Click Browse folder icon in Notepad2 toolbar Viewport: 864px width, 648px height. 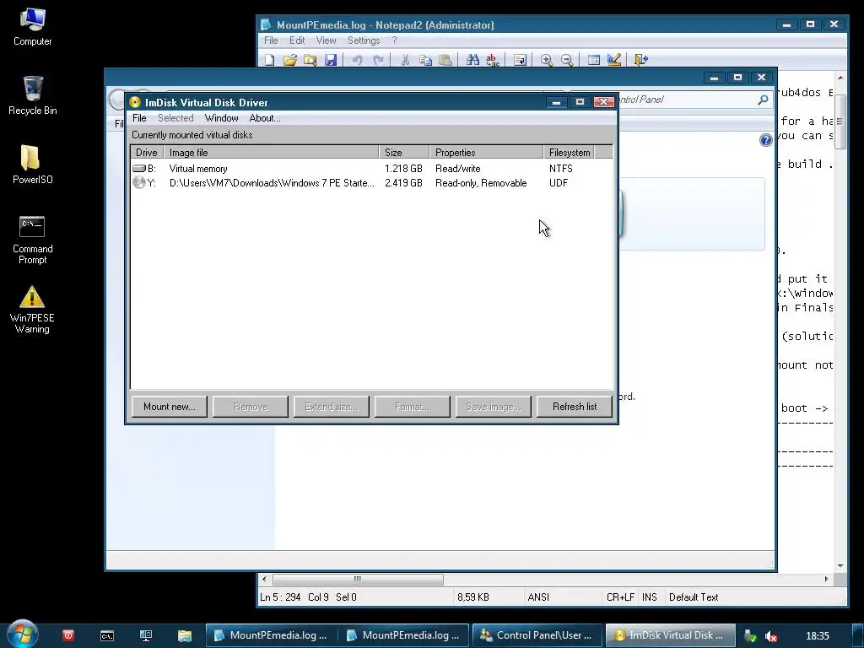tap(310, 60)
